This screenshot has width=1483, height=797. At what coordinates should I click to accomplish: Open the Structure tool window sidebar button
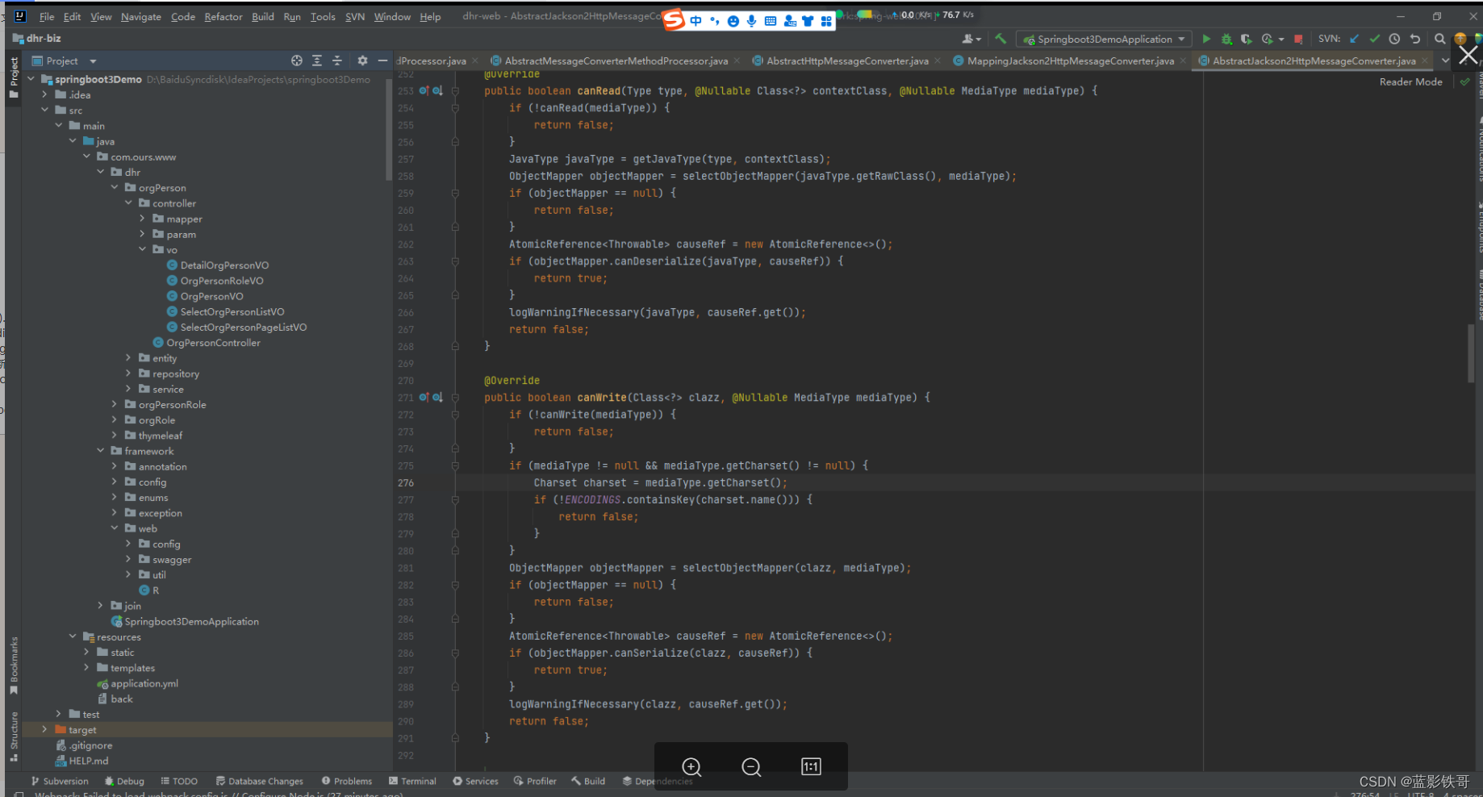tap(14, 736)
